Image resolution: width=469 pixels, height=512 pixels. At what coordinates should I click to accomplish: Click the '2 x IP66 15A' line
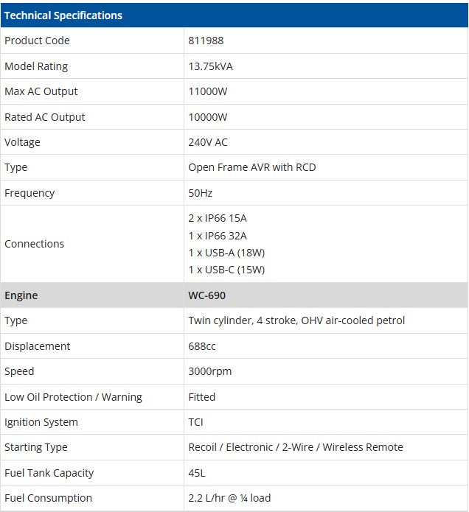[x=218, y=218]
